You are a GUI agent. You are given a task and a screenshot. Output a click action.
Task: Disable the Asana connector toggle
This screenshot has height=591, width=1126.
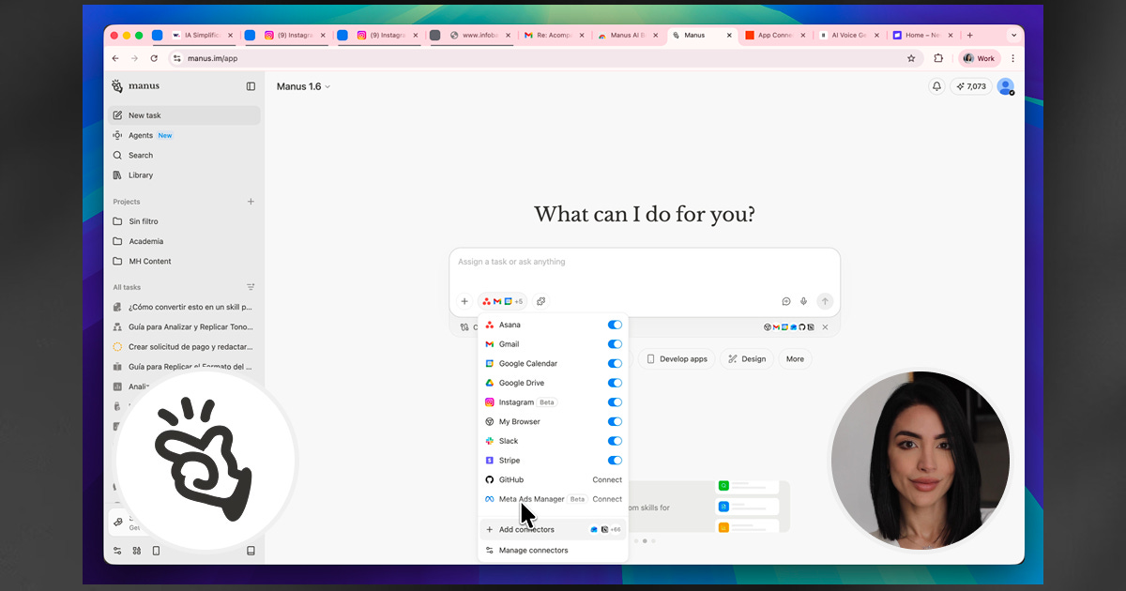pos(615,325)
